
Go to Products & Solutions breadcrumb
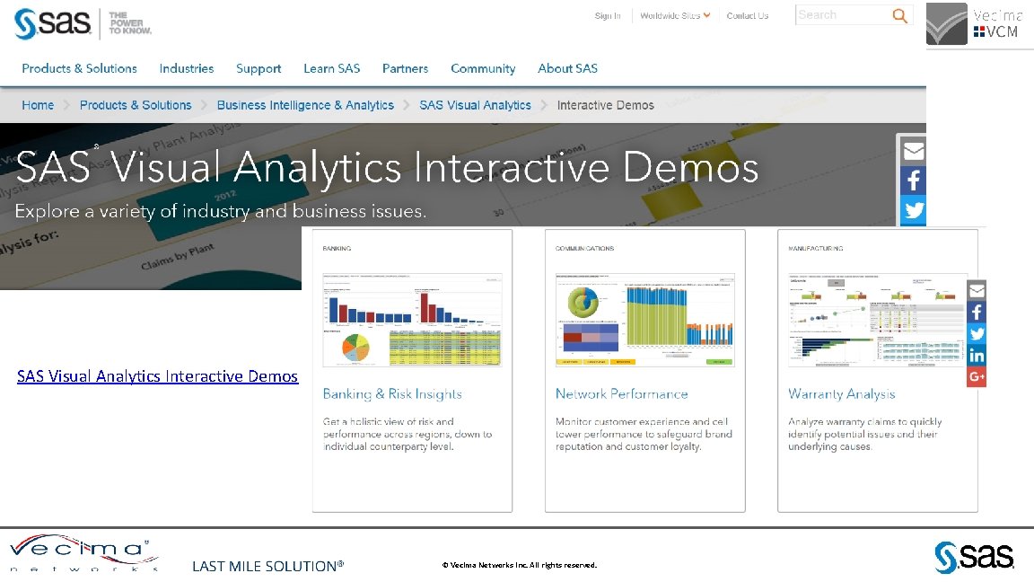point(136,105)
